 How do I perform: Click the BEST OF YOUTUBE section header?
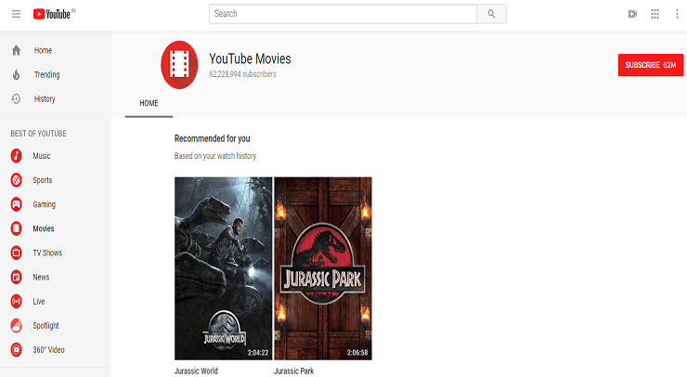pyautogui.click(x=39, y=134)
